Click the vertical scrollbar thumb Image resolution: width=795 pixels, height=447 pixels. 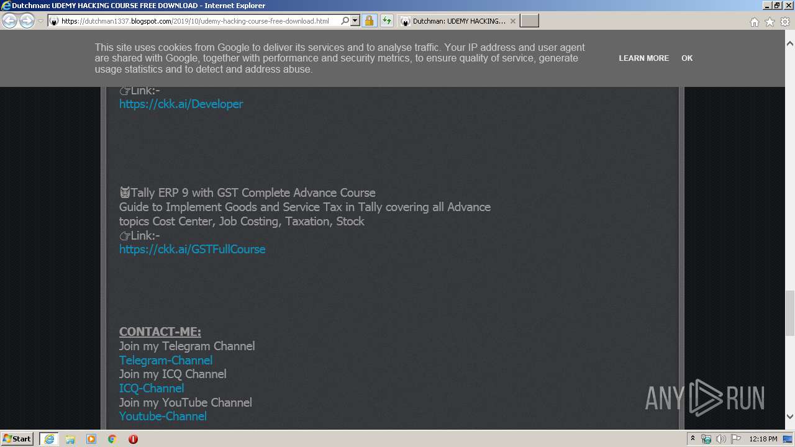790,313
